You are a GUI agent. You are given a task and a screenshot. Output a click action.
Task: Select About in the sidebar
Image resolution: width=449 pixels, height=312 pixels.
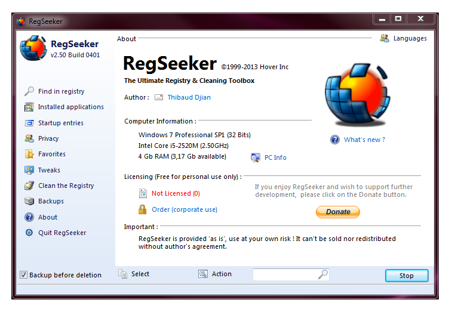48,217
